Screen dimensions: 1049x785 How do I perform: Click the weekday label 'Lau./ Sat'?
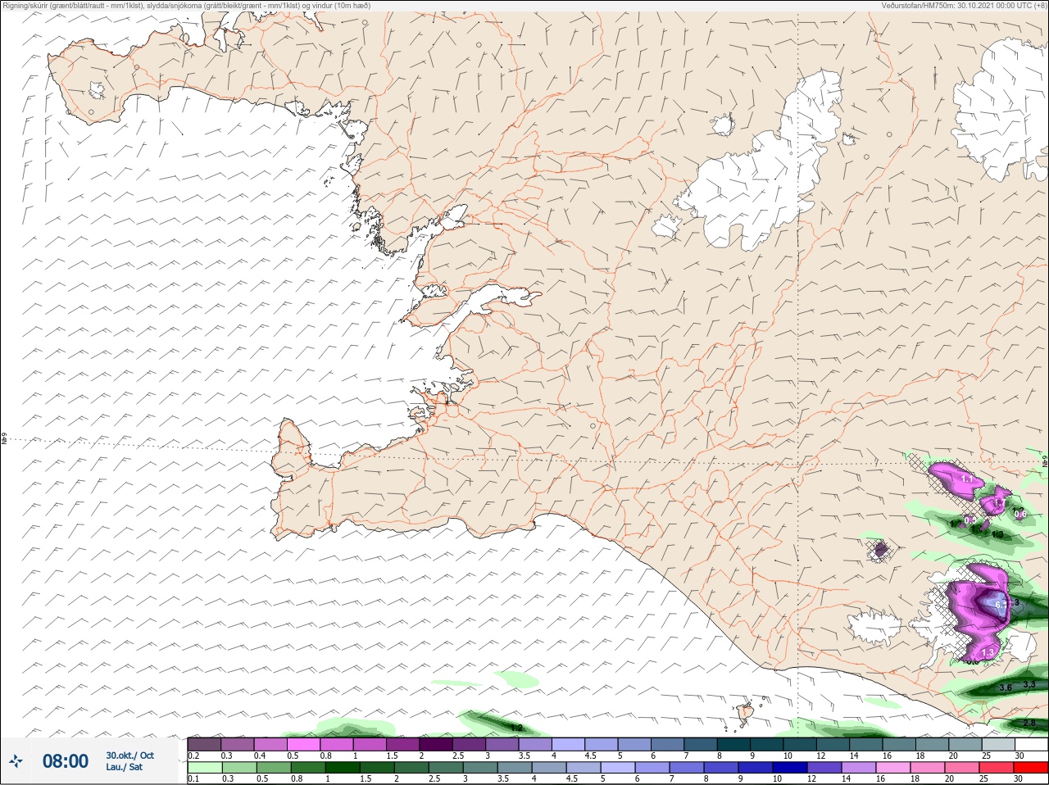[x=125, y=767]
